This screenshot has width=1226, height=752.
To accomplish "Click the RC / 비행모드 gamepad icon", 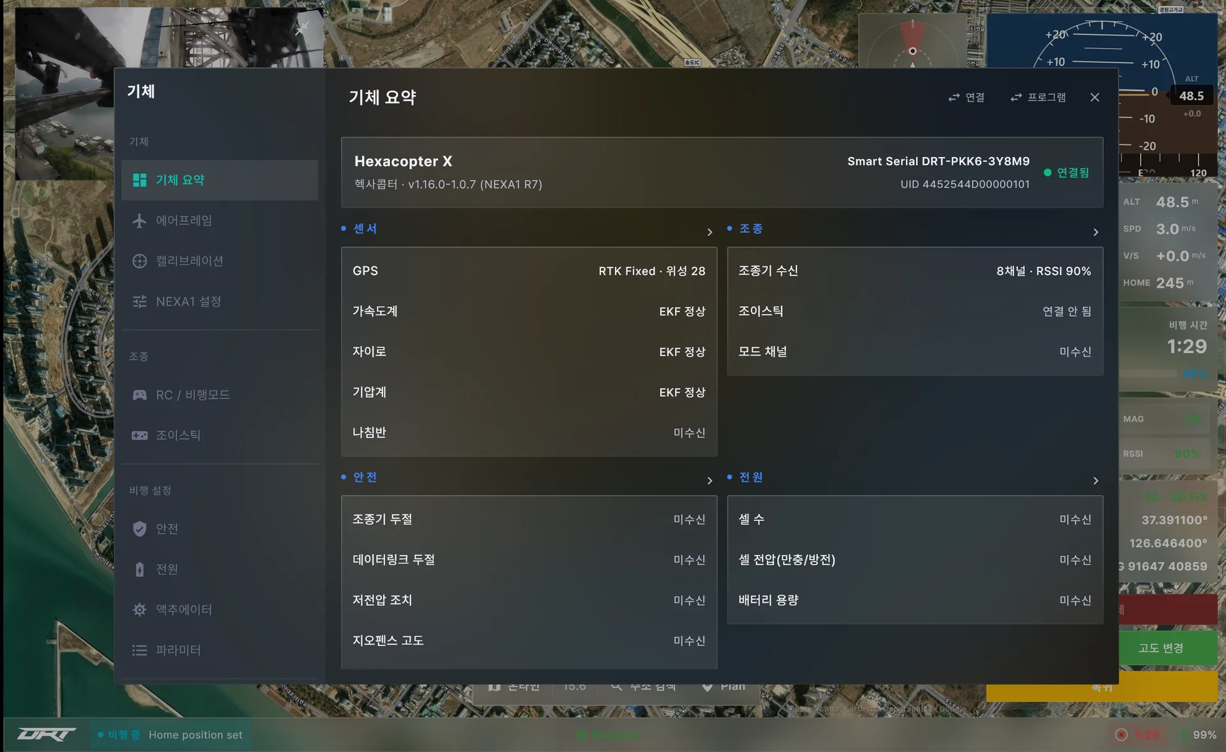I will pos(139,395).
